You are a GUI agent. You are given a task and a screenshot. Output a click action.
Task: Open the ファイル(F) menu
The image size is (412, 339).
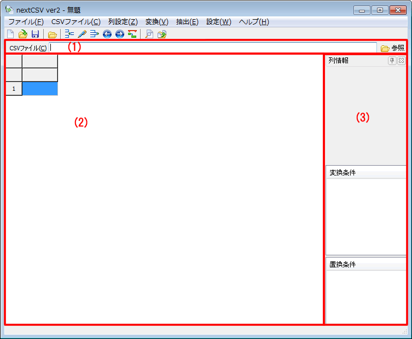click(26, 22)
